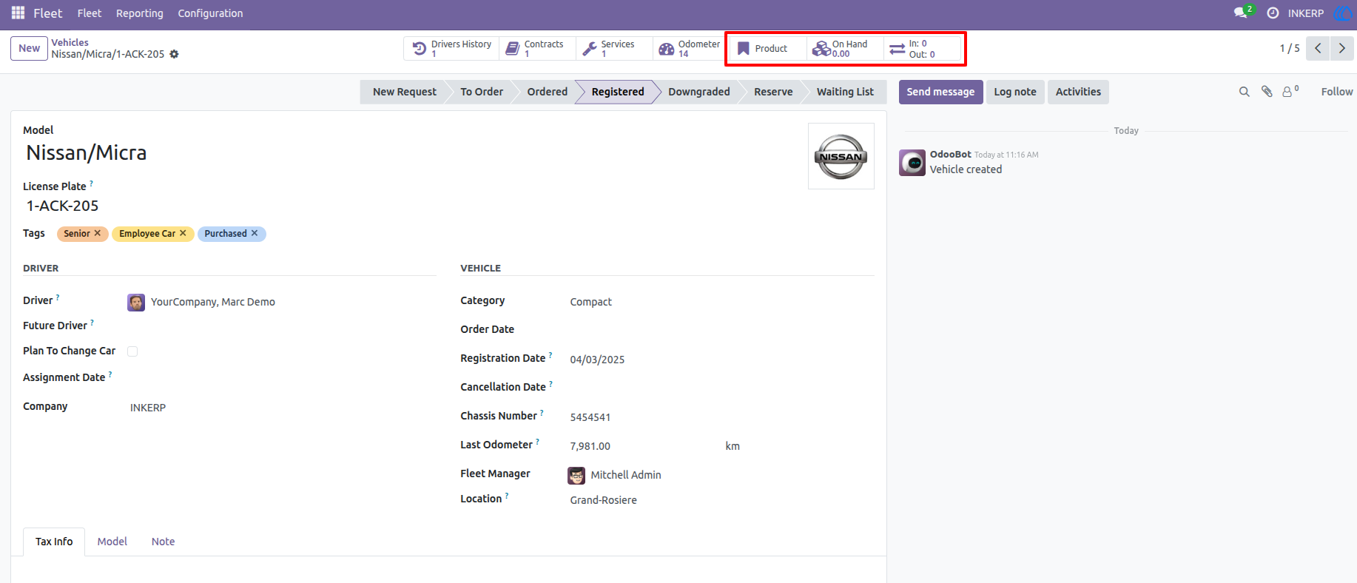Open the gear actions menu beside record name
This screenshot has height=583, width=1357.
tap(174, 54)
